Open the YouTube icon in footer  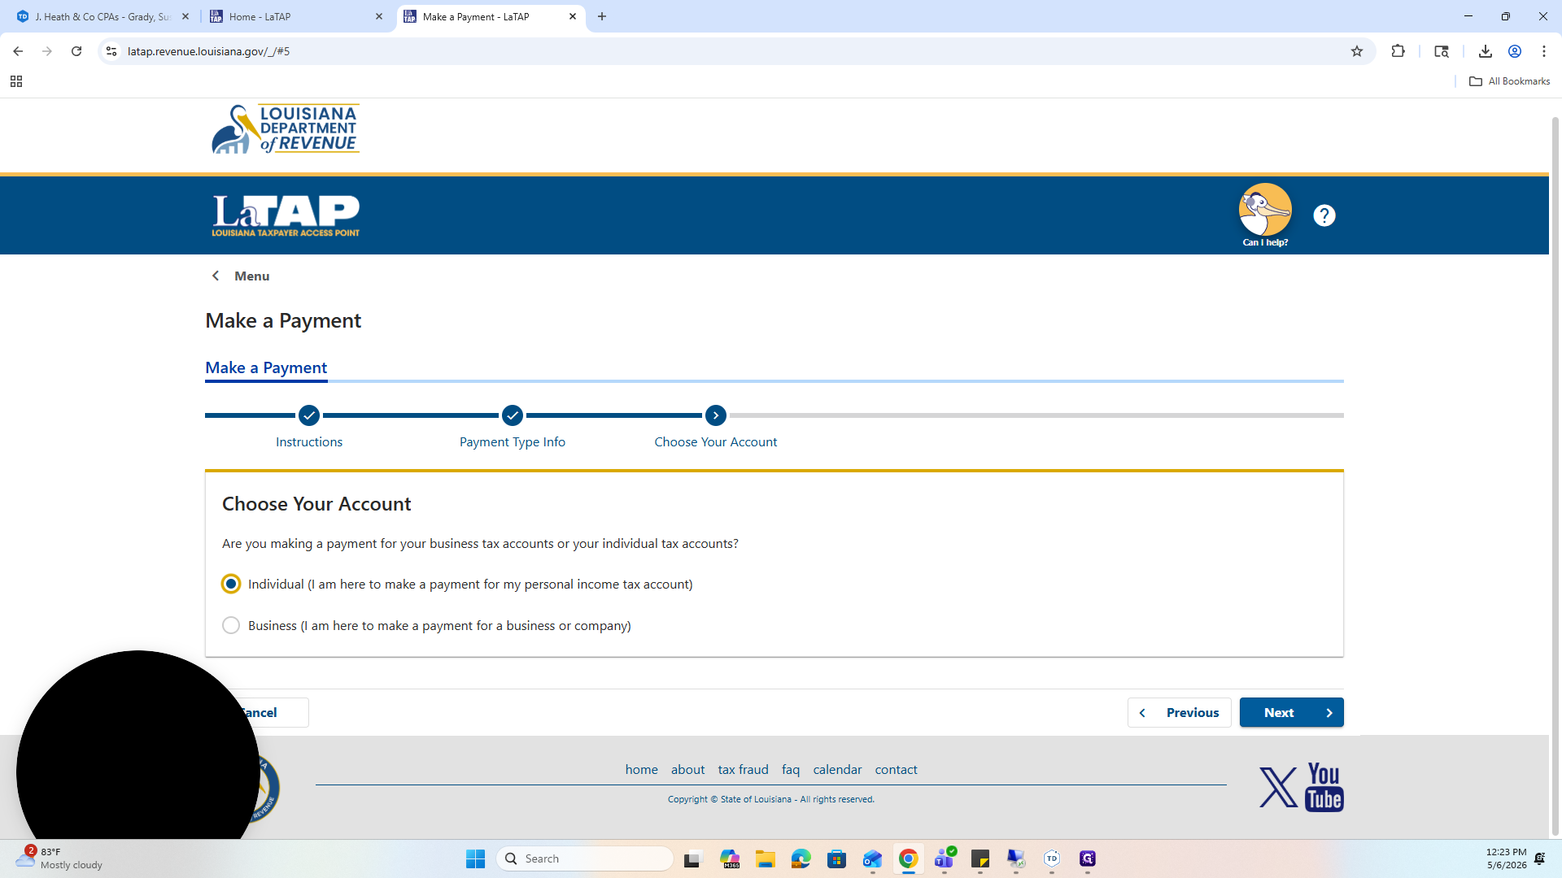click(x=1324, y=787)
